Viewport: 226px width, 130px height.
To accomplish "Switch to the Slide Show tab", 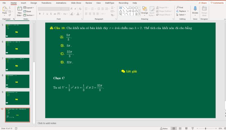I will 76,3.
